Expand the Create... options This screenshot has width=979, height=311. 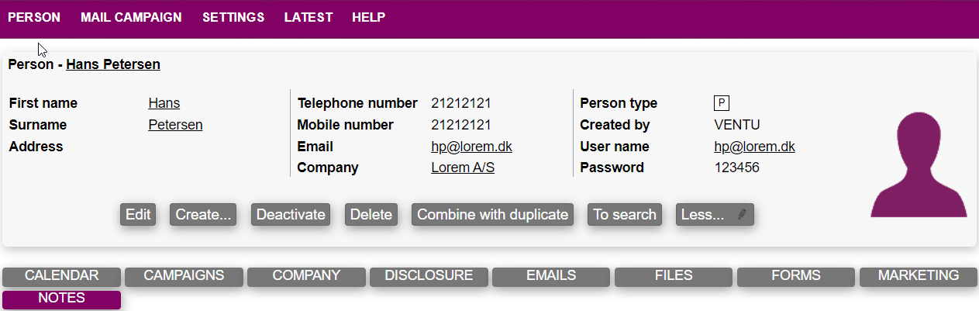[x=203, y=215]
